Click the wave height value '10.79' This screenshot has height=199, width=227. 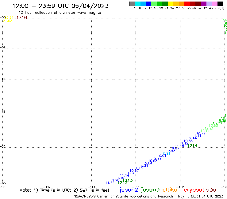point(201,133)
